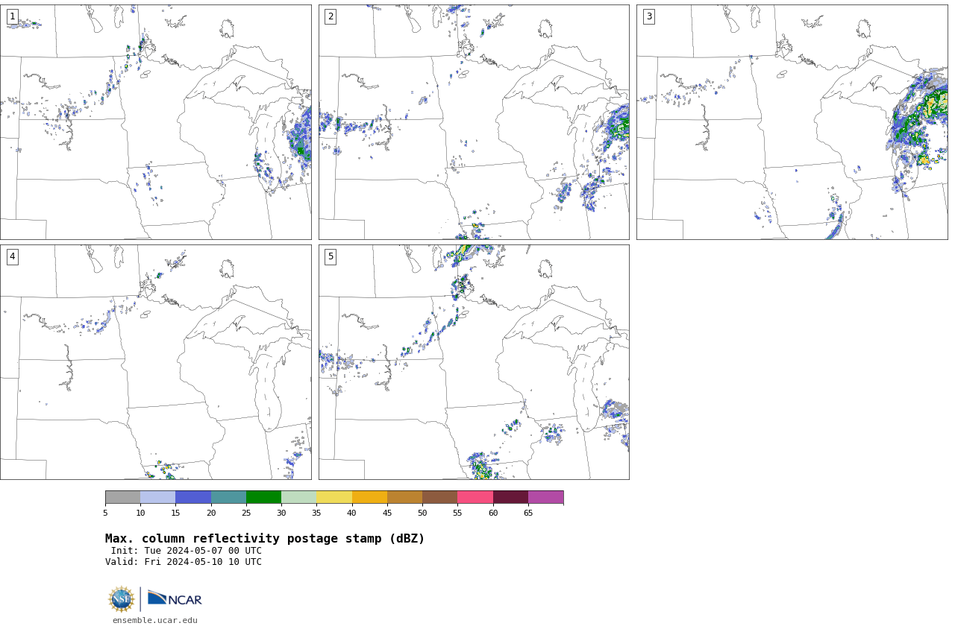Open ensemble member 2 reflectivity map
955x629 pixels.
coord(474,122)
